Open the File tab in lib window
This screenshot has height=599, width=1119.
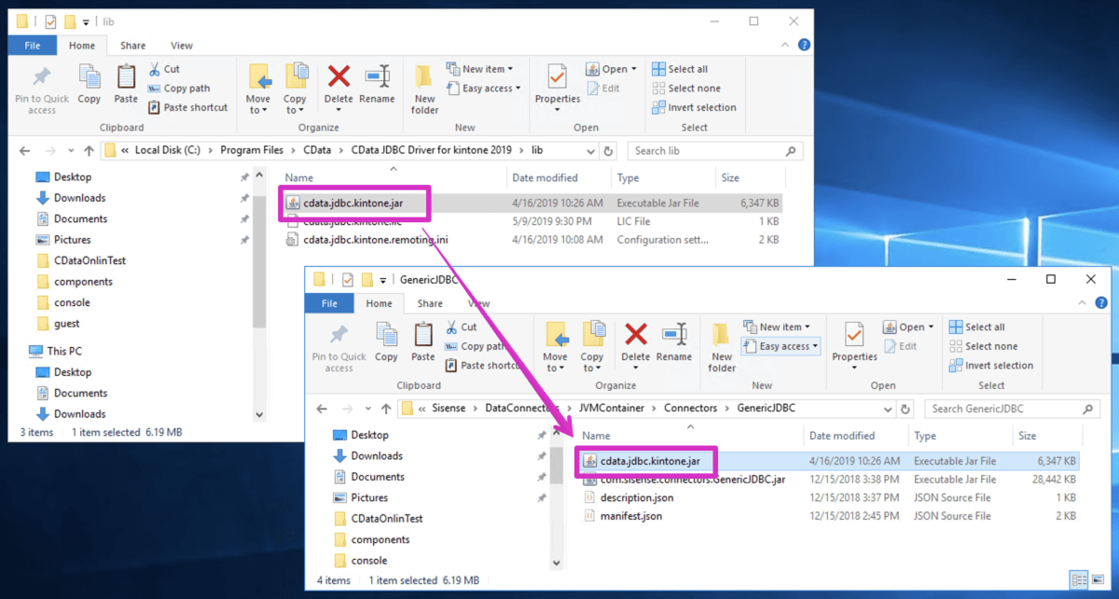click(33, 45)
